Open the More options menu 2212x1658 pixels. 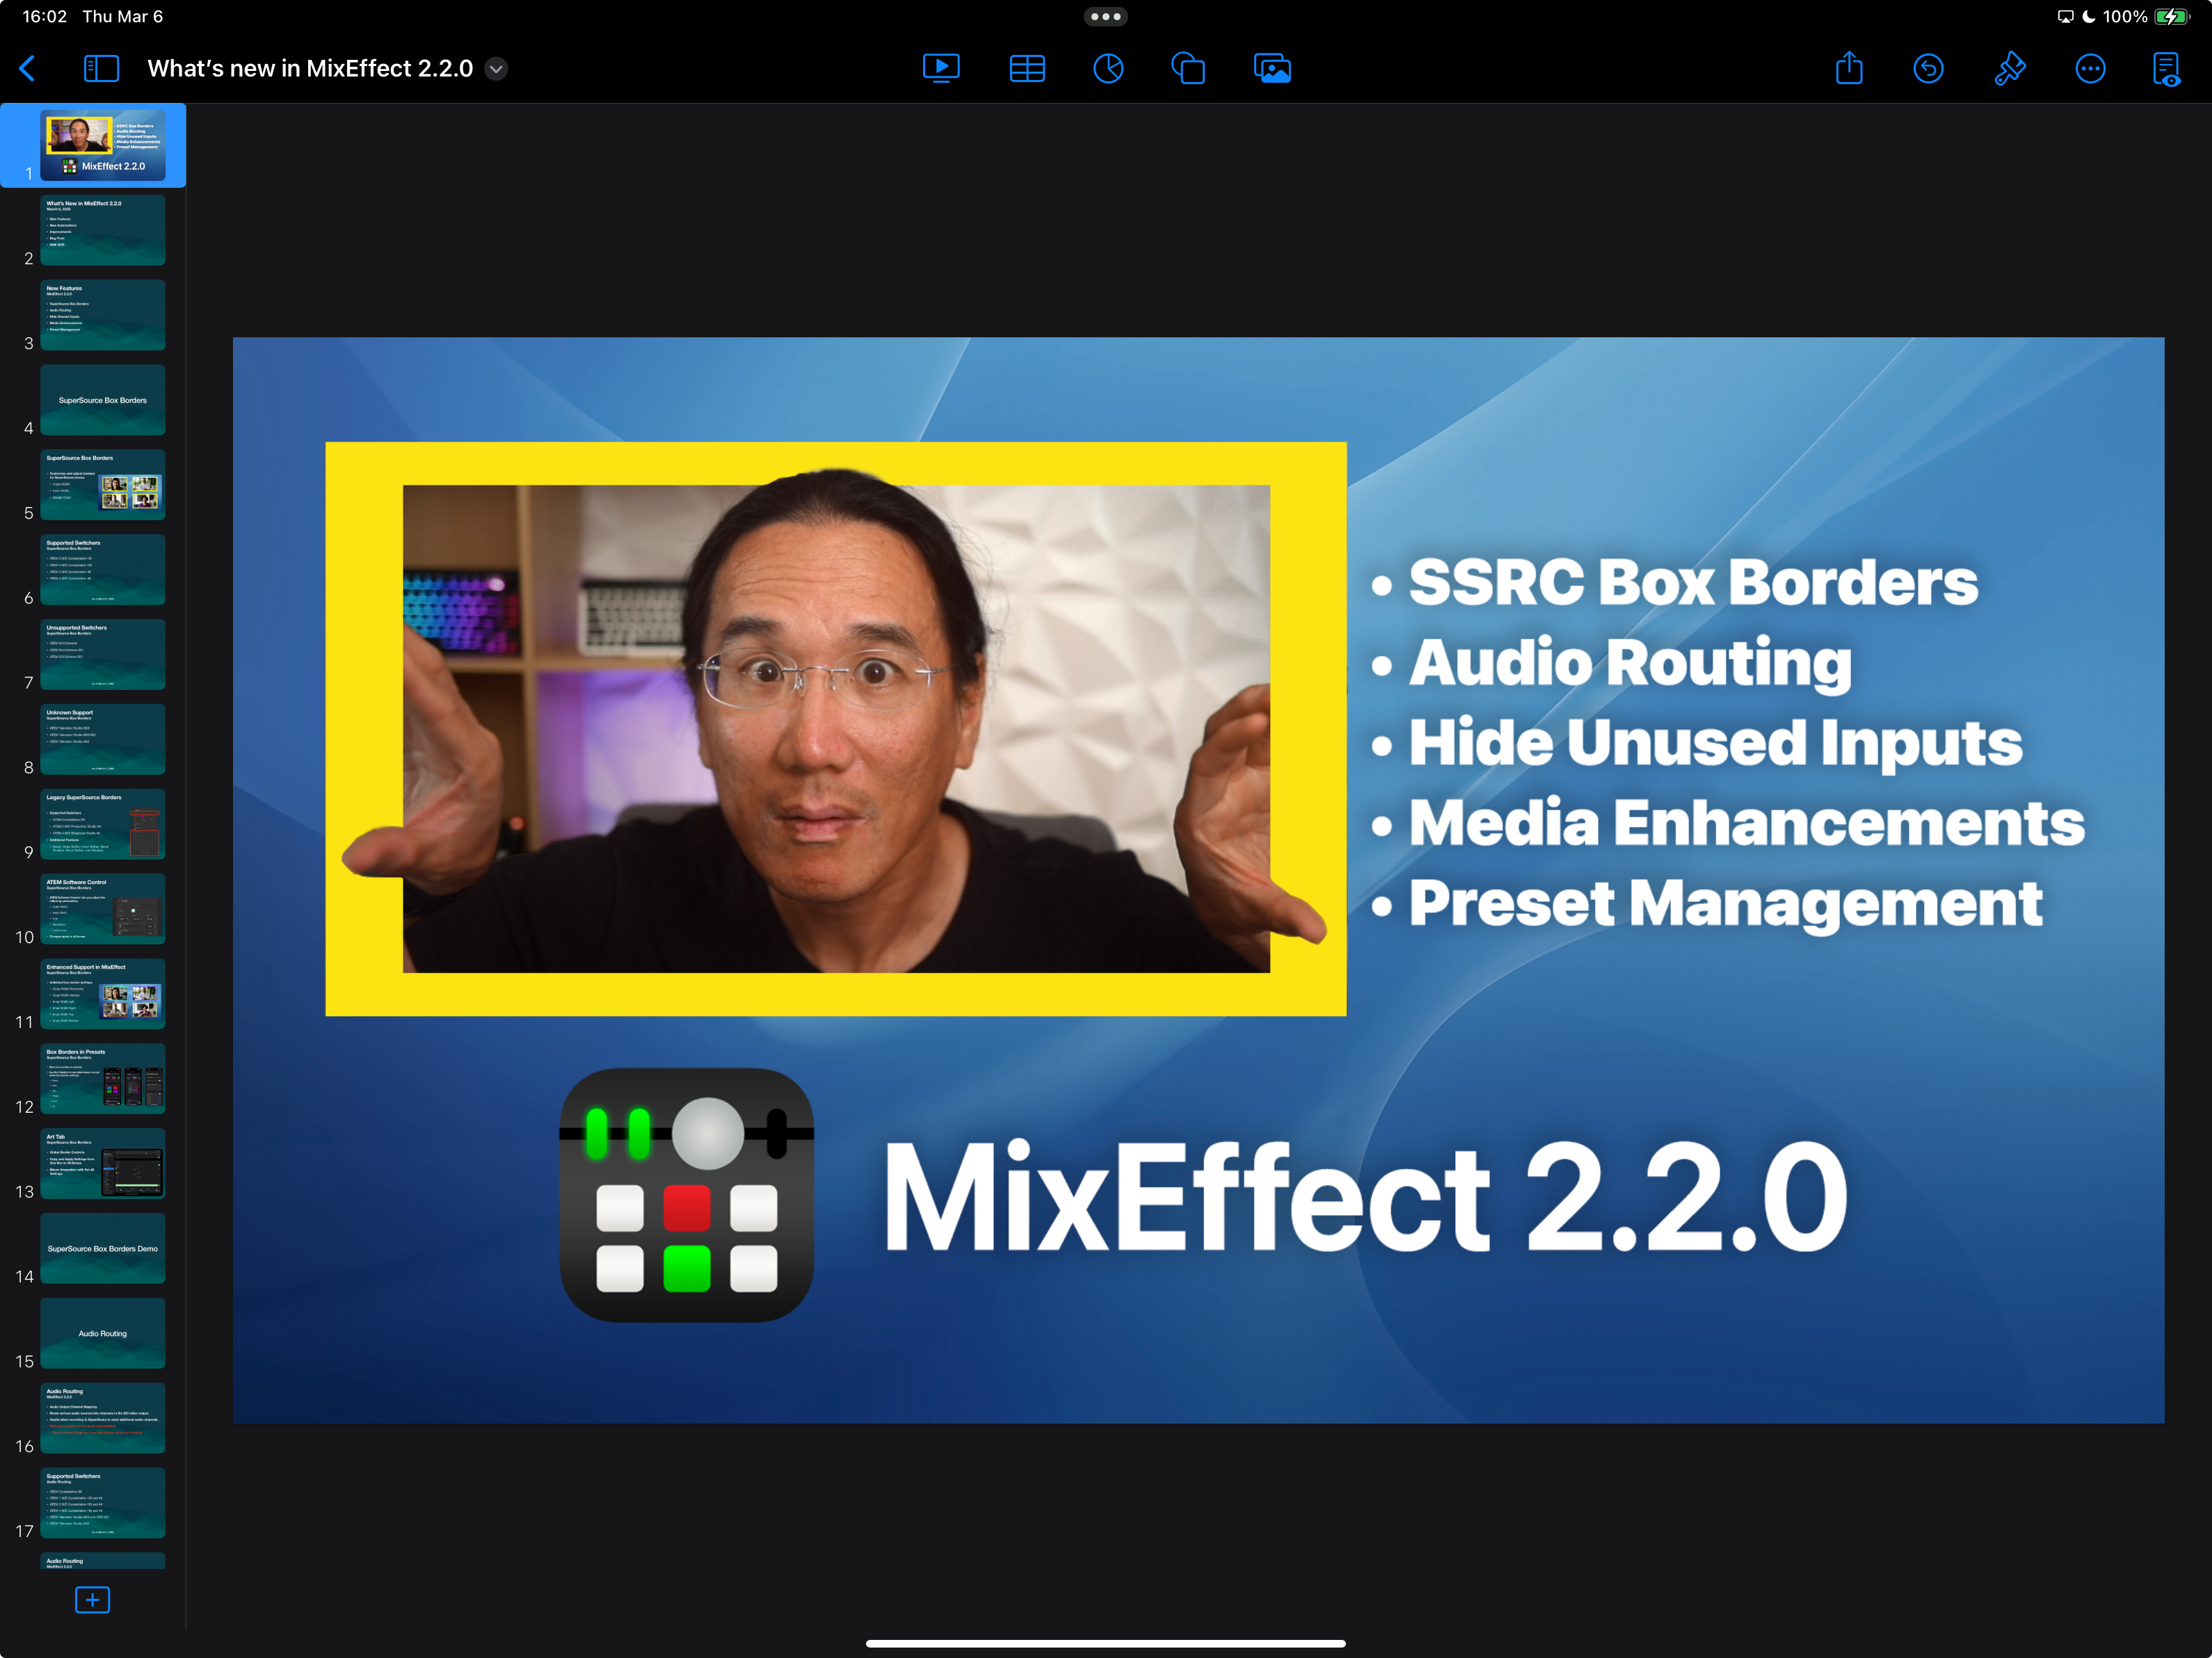tap(2090, 68)
